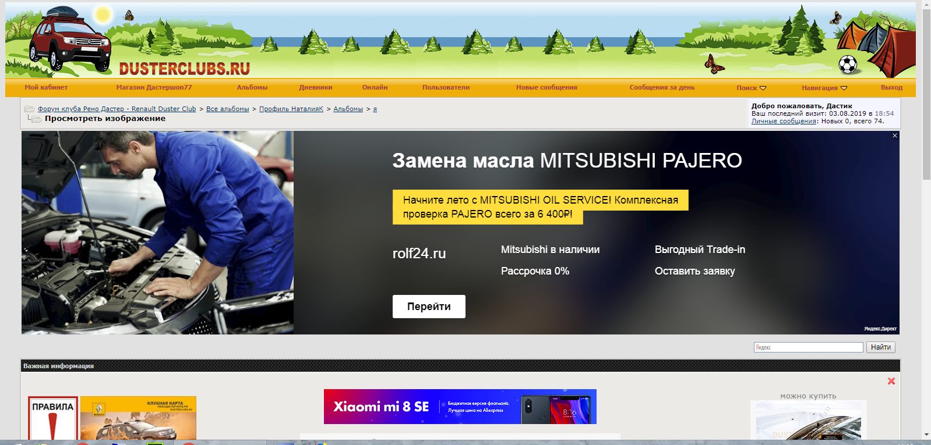931x445 pixels.
Task: Follow Форум клуба Рено Дастер breadcrumb link
Action: pyautogui.click(x=117, y=109)
